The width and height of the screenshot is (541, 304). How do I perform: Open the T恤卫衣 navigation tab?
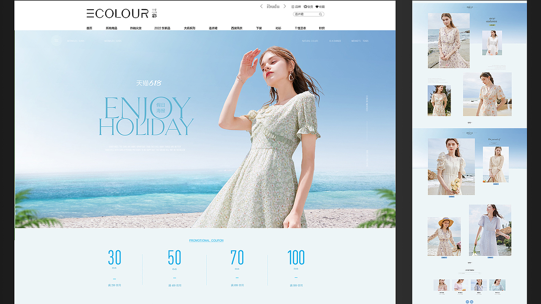point(301,28)
